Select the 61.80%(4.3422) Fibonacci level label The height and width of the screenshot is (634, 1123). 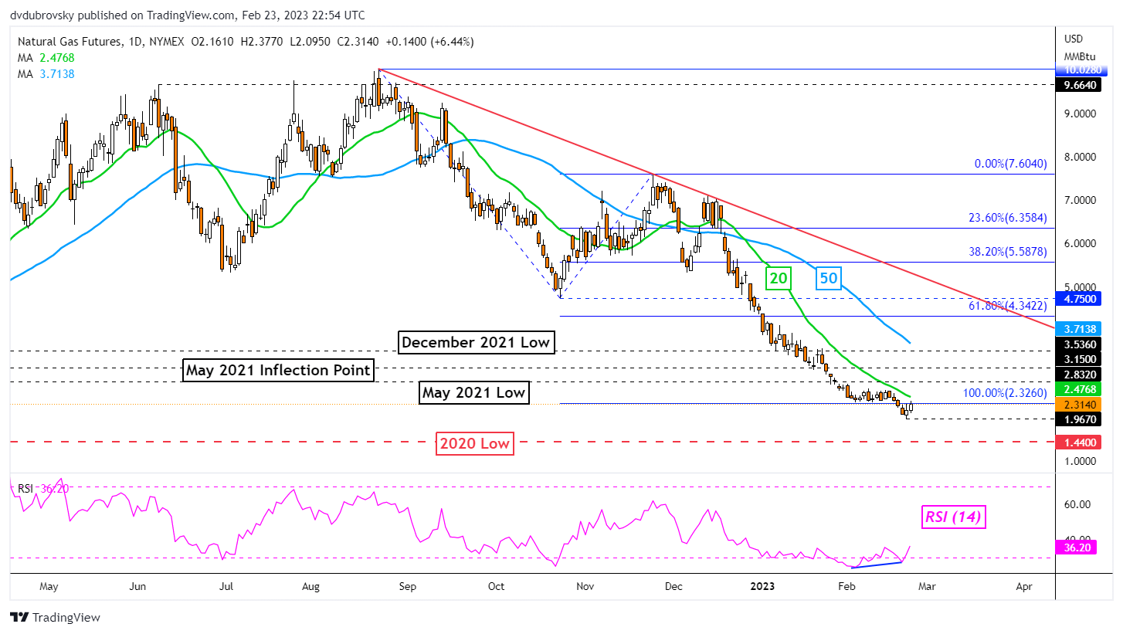1007,306
